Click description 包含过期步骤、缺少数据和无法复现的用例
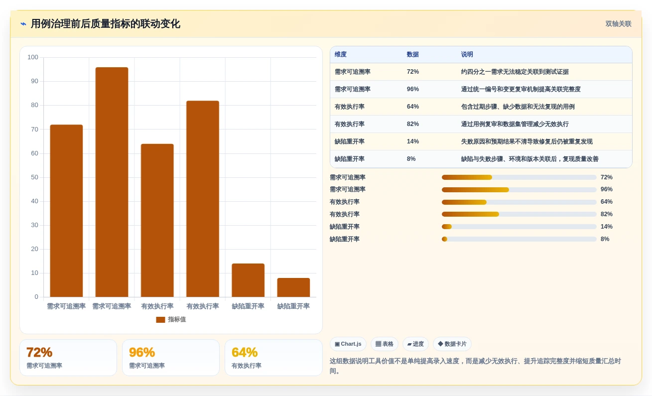 (518, 107)
